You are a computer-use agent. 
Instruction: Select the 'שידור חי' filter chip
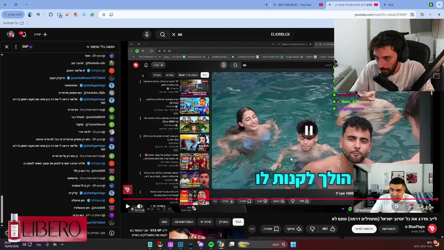click(205, 222)
